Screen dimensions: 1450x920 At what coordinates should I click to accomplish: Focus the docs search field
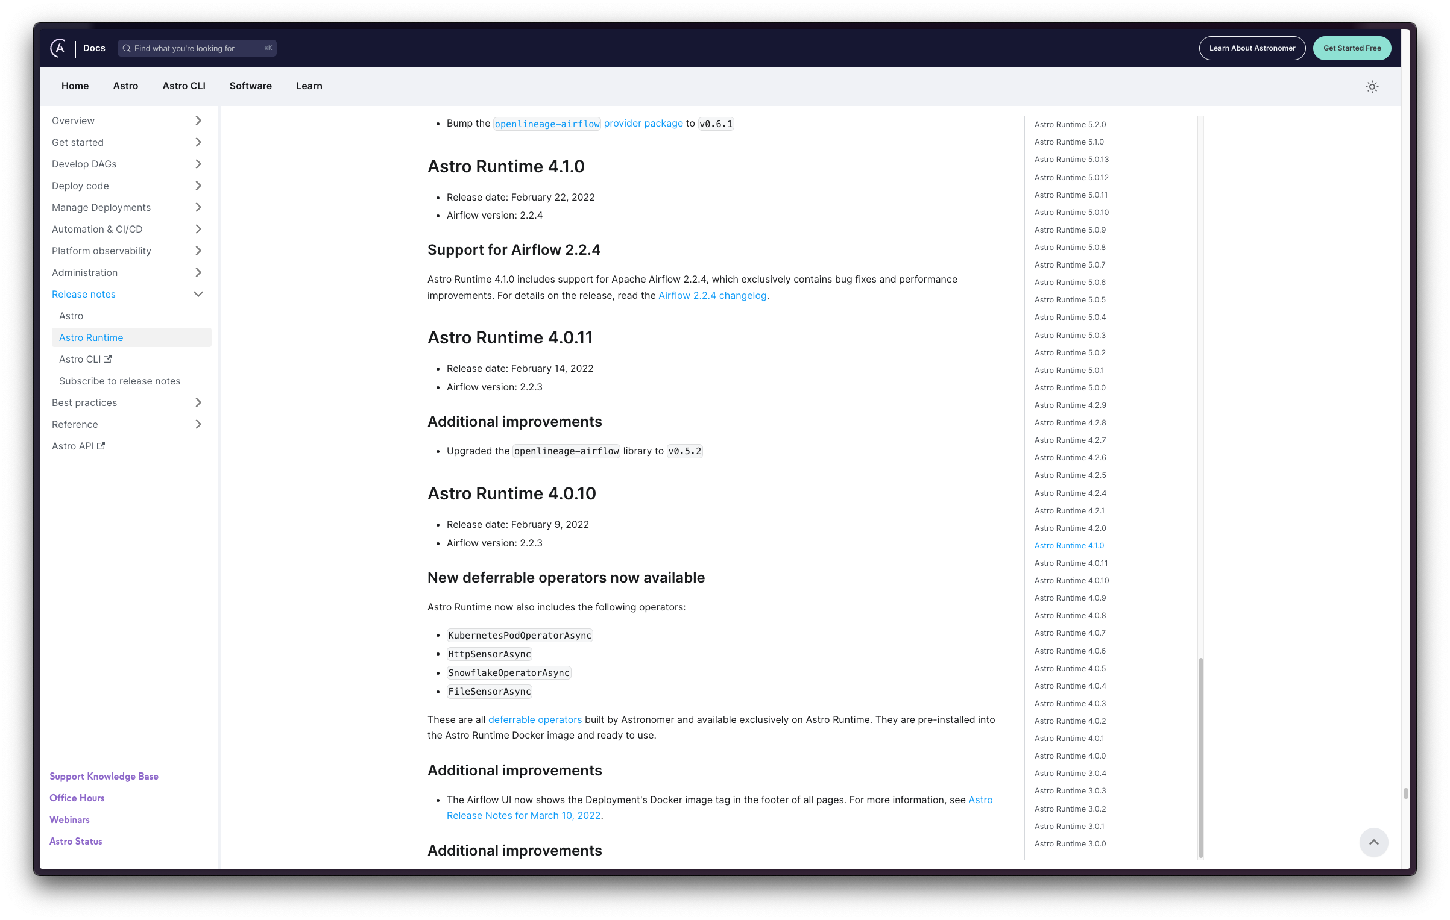[197, 48]
